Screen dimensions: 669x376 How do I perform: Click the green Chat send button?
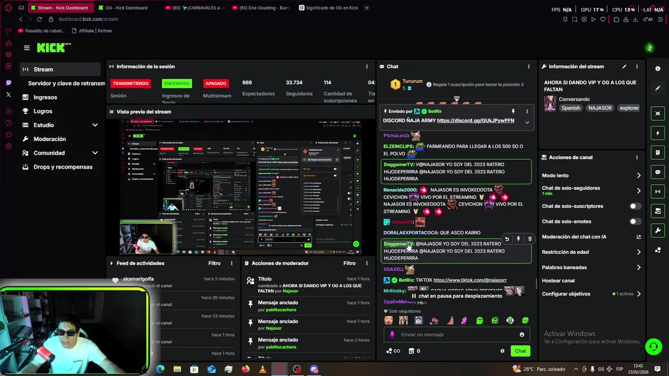(x=520, y=351)
